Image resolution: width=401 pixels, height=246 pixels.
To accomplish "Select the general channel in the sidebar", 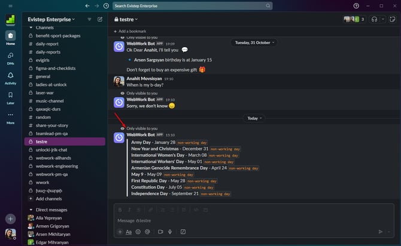I will pos(43,76).
